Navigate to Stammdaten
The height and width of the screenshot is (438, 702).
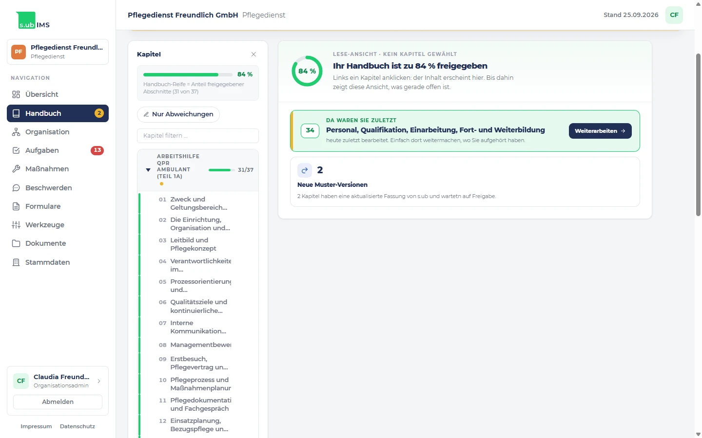pos(58,262)
